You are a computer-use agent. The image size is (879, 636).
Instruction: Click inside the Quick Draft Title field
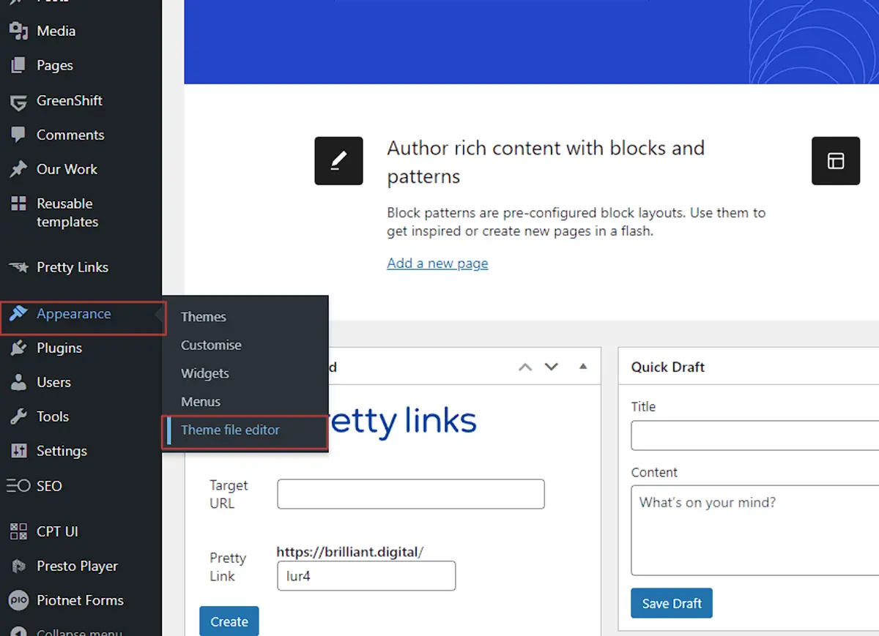754,435
